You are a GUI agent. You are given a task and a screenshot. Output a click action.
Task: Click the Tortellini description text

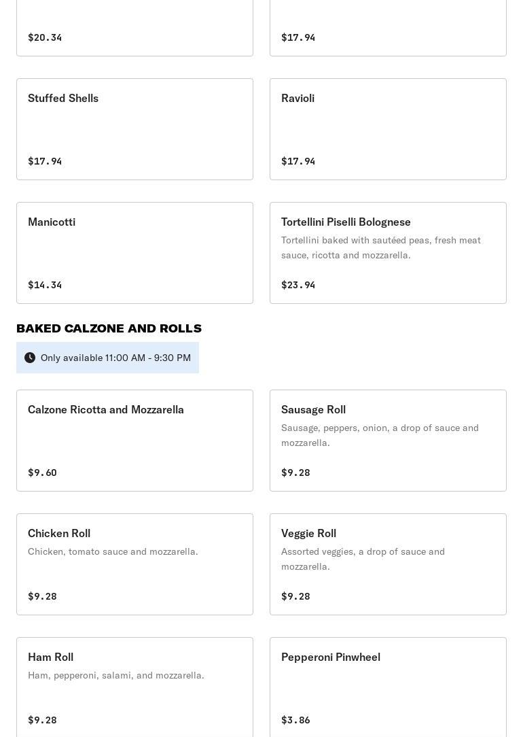pos(380,247)
